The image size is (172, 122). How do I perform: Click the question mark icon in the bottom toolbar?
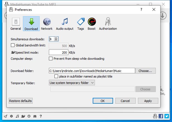[x=41, y=116]
